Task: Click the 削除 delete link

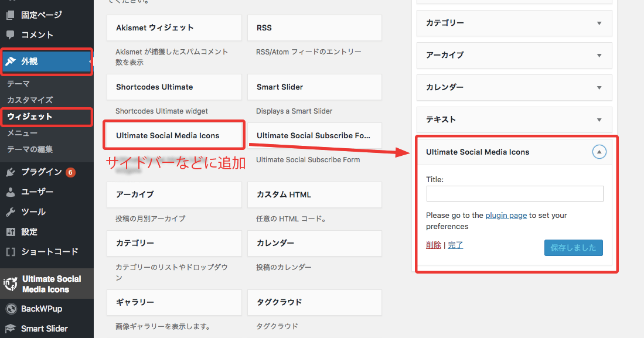Action: click(434, 245)
